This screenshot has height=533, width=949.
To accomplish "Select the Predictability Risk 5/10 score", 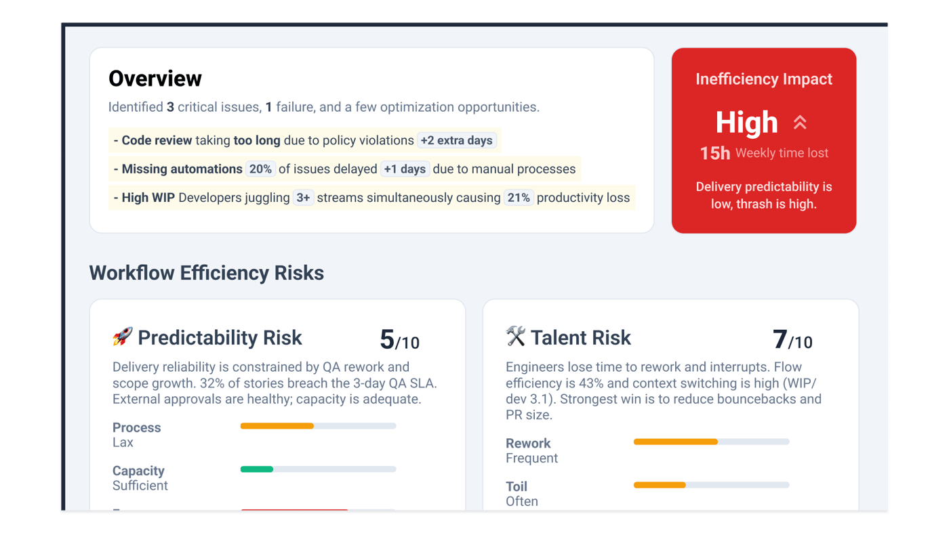I will pos(399,340).
